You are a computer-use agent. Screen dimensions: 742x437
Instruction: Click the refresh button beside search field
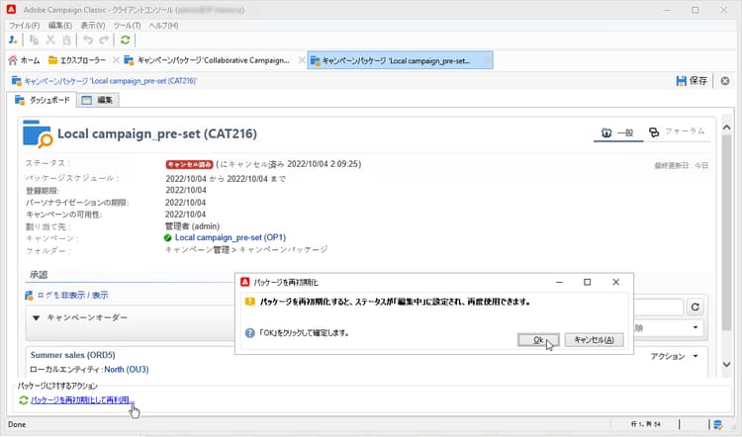pos(695,307)
